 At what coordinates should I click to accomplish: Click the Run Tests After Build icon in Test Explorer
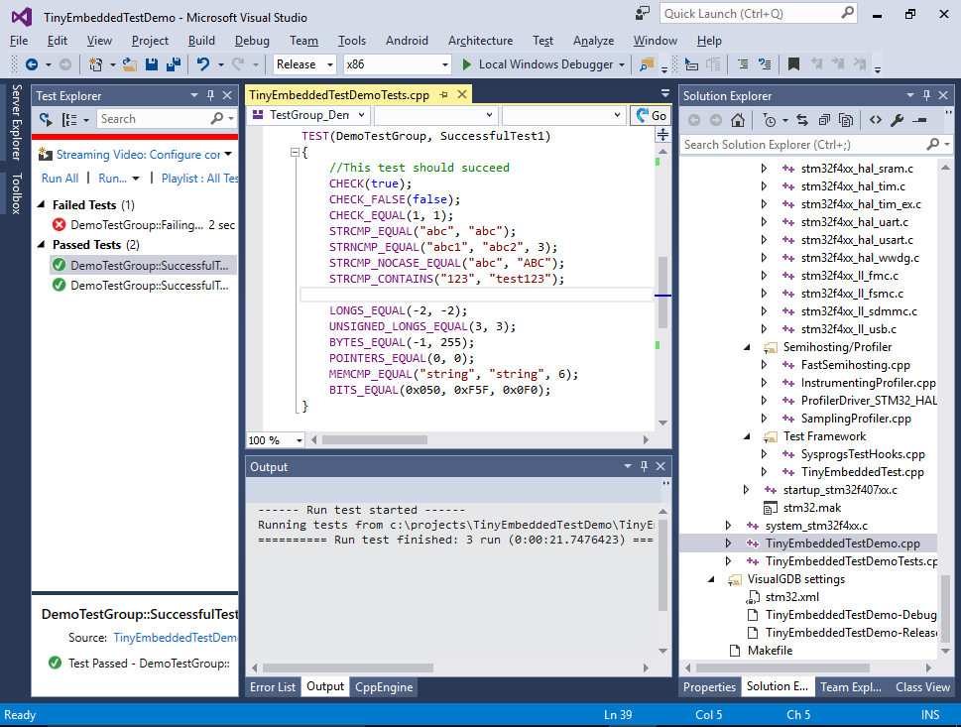pos(46,119)
